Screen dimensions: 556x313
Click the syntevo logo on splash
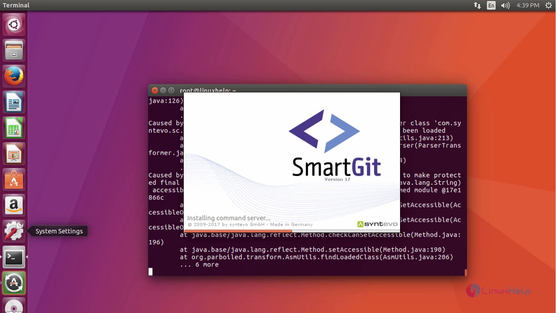tap(377, 224)
